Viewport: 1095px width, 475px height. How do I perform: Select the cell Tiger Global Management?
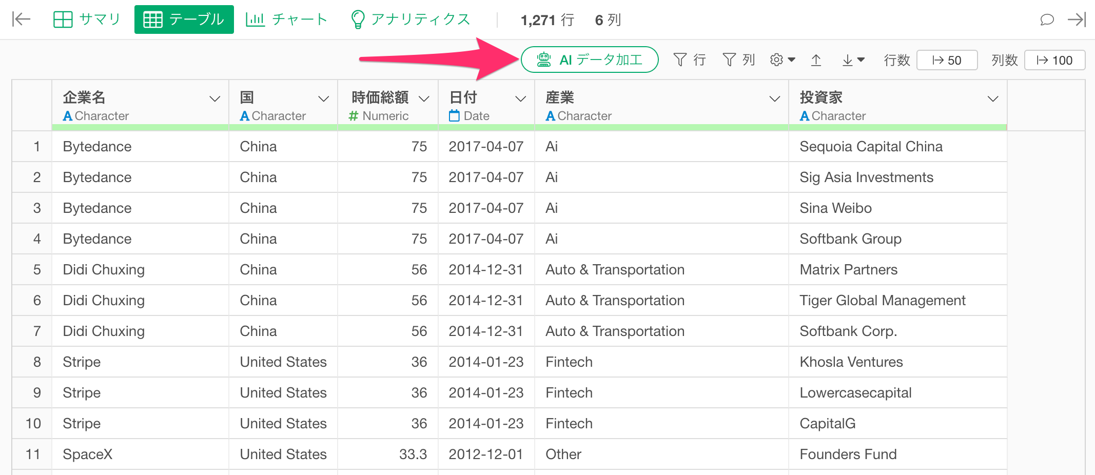click(898, 300)
